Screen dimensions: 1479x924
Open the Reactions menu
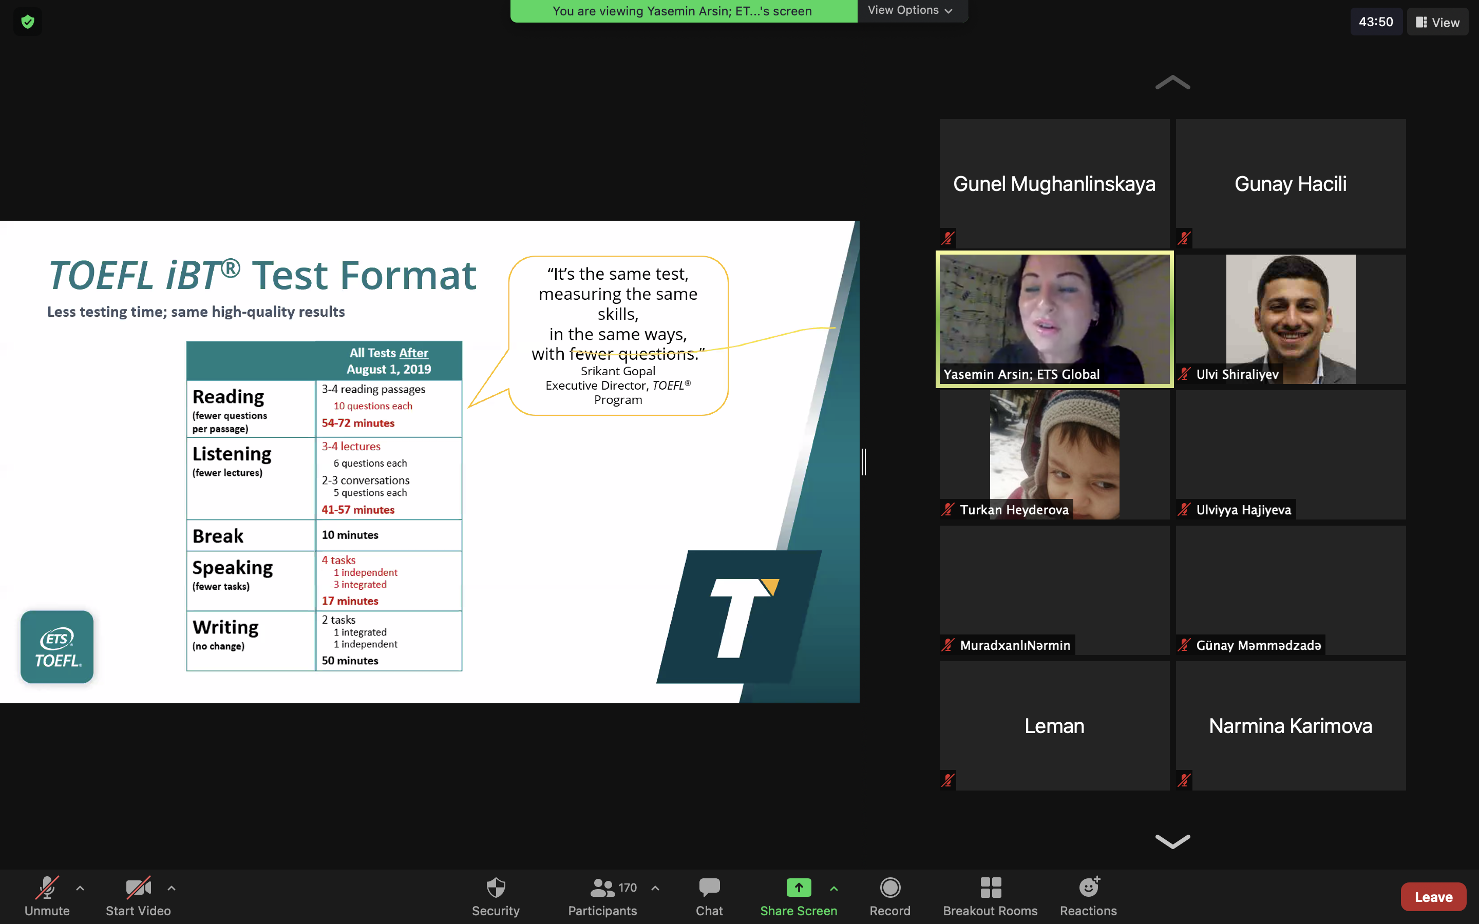1089,896
